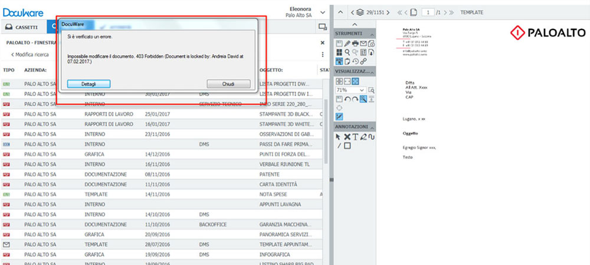
Task: Open index entries icon in STRUMENTI
Action: 363,52
